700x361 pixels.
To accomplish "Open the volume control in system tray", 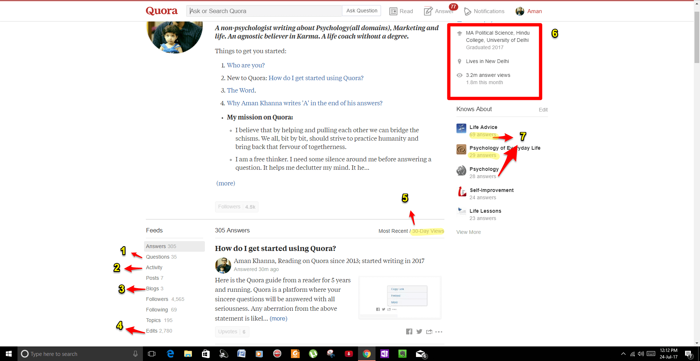I will click(641, 354).
